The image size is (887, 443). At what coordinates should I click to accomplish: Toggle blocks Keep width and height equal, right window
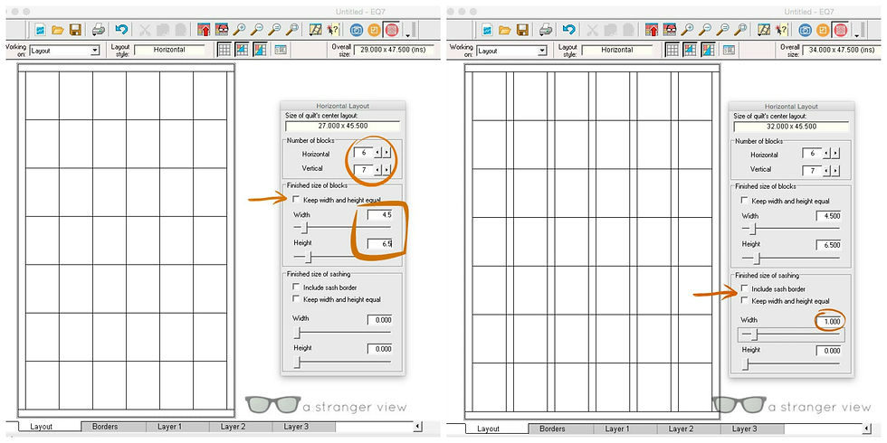click(x=744, y=201)
